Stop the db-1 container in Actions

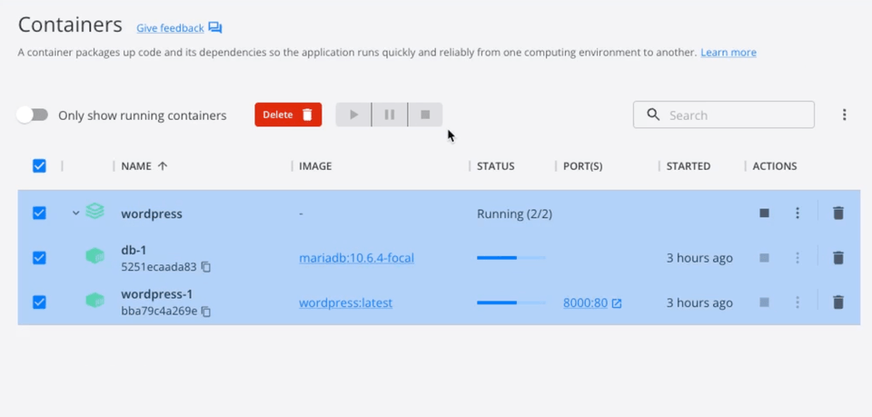pyautogui.click(x=764, y=258)
